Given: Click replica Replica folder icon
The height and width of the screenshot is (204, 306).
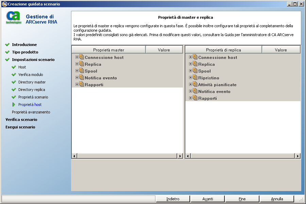Looking at the screenshot, I should point(195,64).
